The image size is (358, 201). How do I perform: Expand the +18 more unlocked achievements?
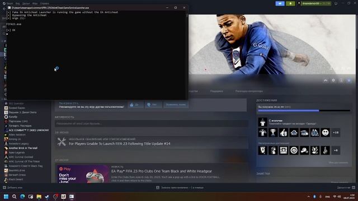336,132
